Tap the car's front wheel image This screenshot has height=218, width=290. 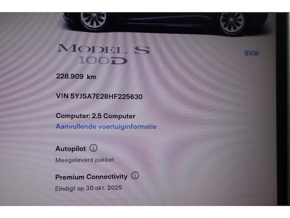[x=94, y=20]
